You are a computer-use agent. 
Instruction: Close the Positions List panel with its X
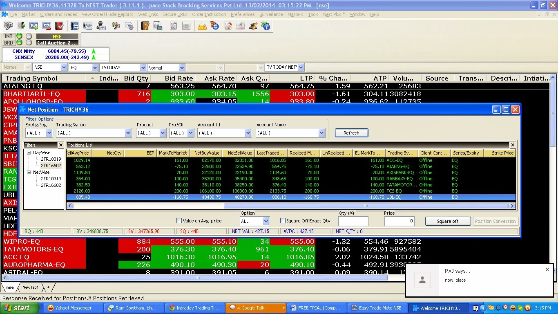click(x=513, y=145)
